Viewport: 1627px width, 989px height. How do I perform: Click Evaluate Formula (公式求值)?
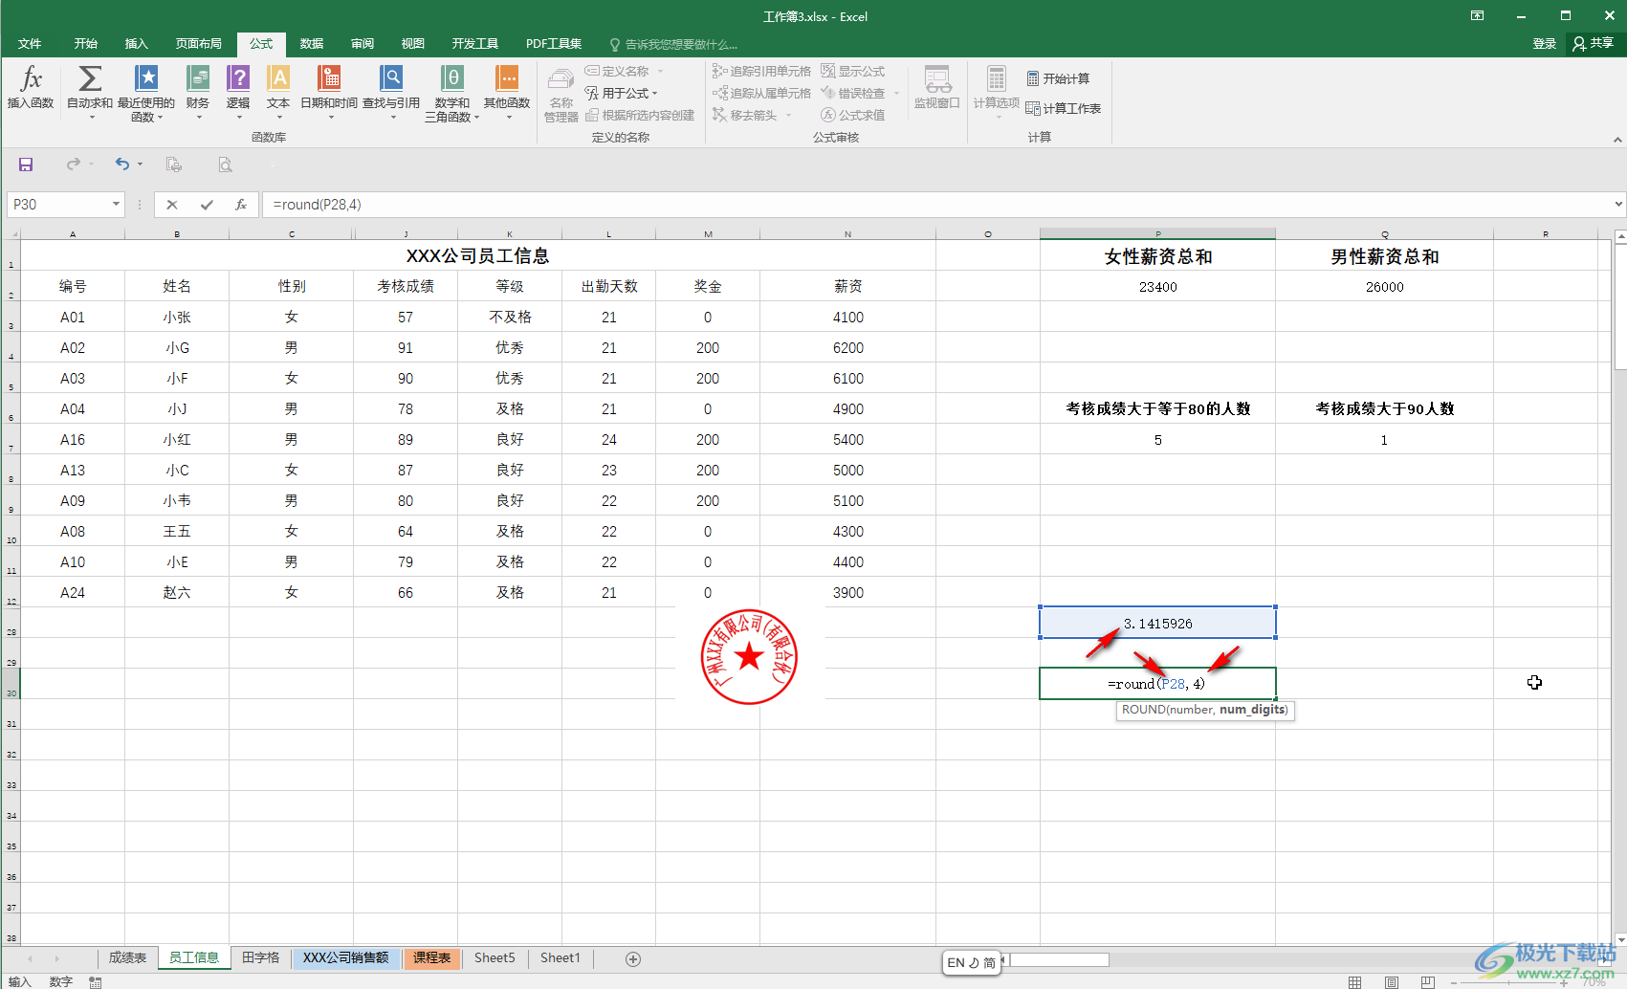pos(853,115)
